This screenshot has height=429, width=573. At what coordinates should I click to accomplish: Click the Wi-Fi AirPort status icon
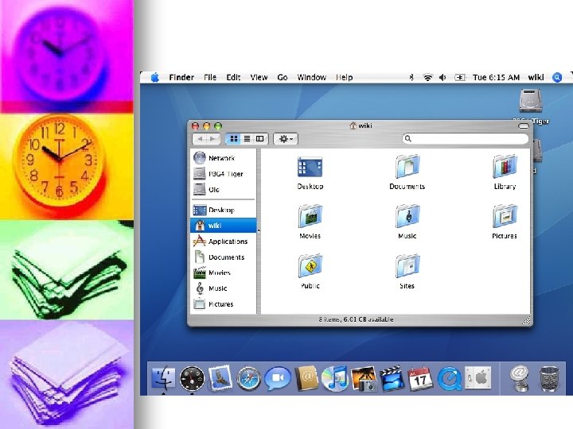click(x=427, y=77)
